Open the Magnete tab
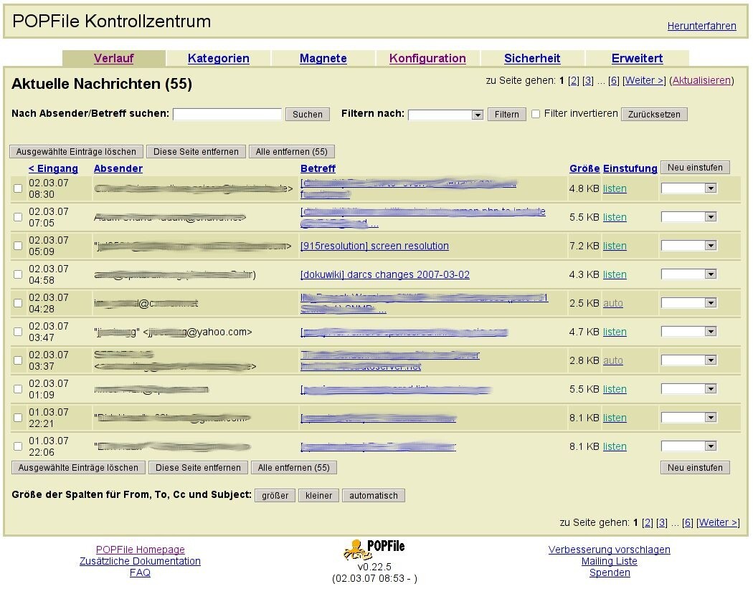This screenshot has width=753, height=614. 323,59
